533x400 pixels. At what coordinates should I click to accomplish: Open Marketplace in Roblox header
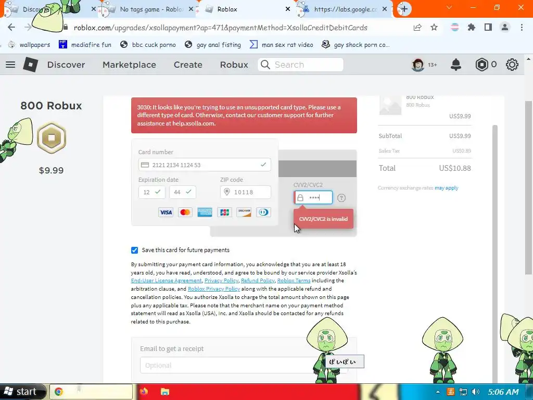(129, 65)
